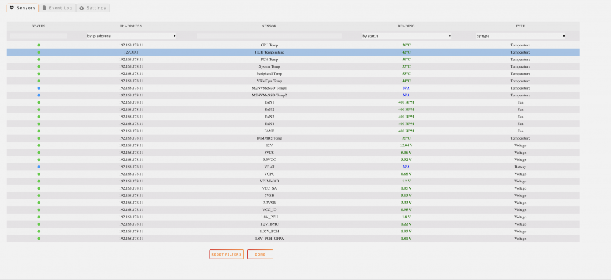Click the blue status dot for M2NVMeSSD Temp1

pyautogui.click(x=38, y=88)
